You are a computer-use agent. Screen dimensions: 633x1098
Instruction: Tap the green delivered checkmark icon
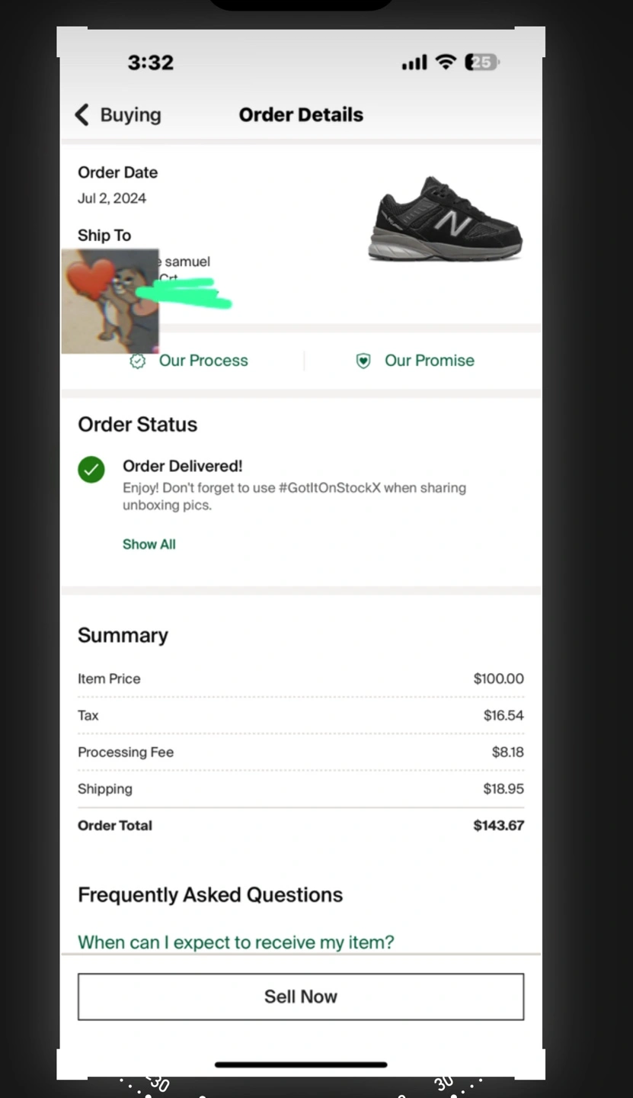[91, 469]
